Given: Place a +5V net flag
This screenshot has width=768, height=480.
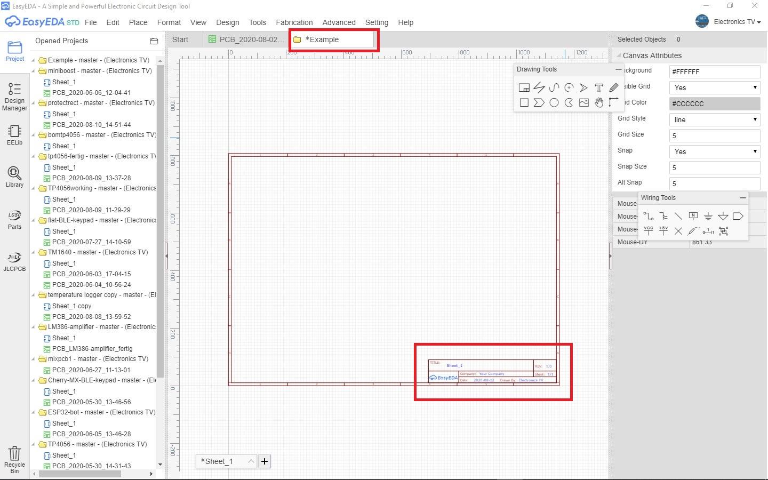Looking at the screenshot, I should 663,231.
